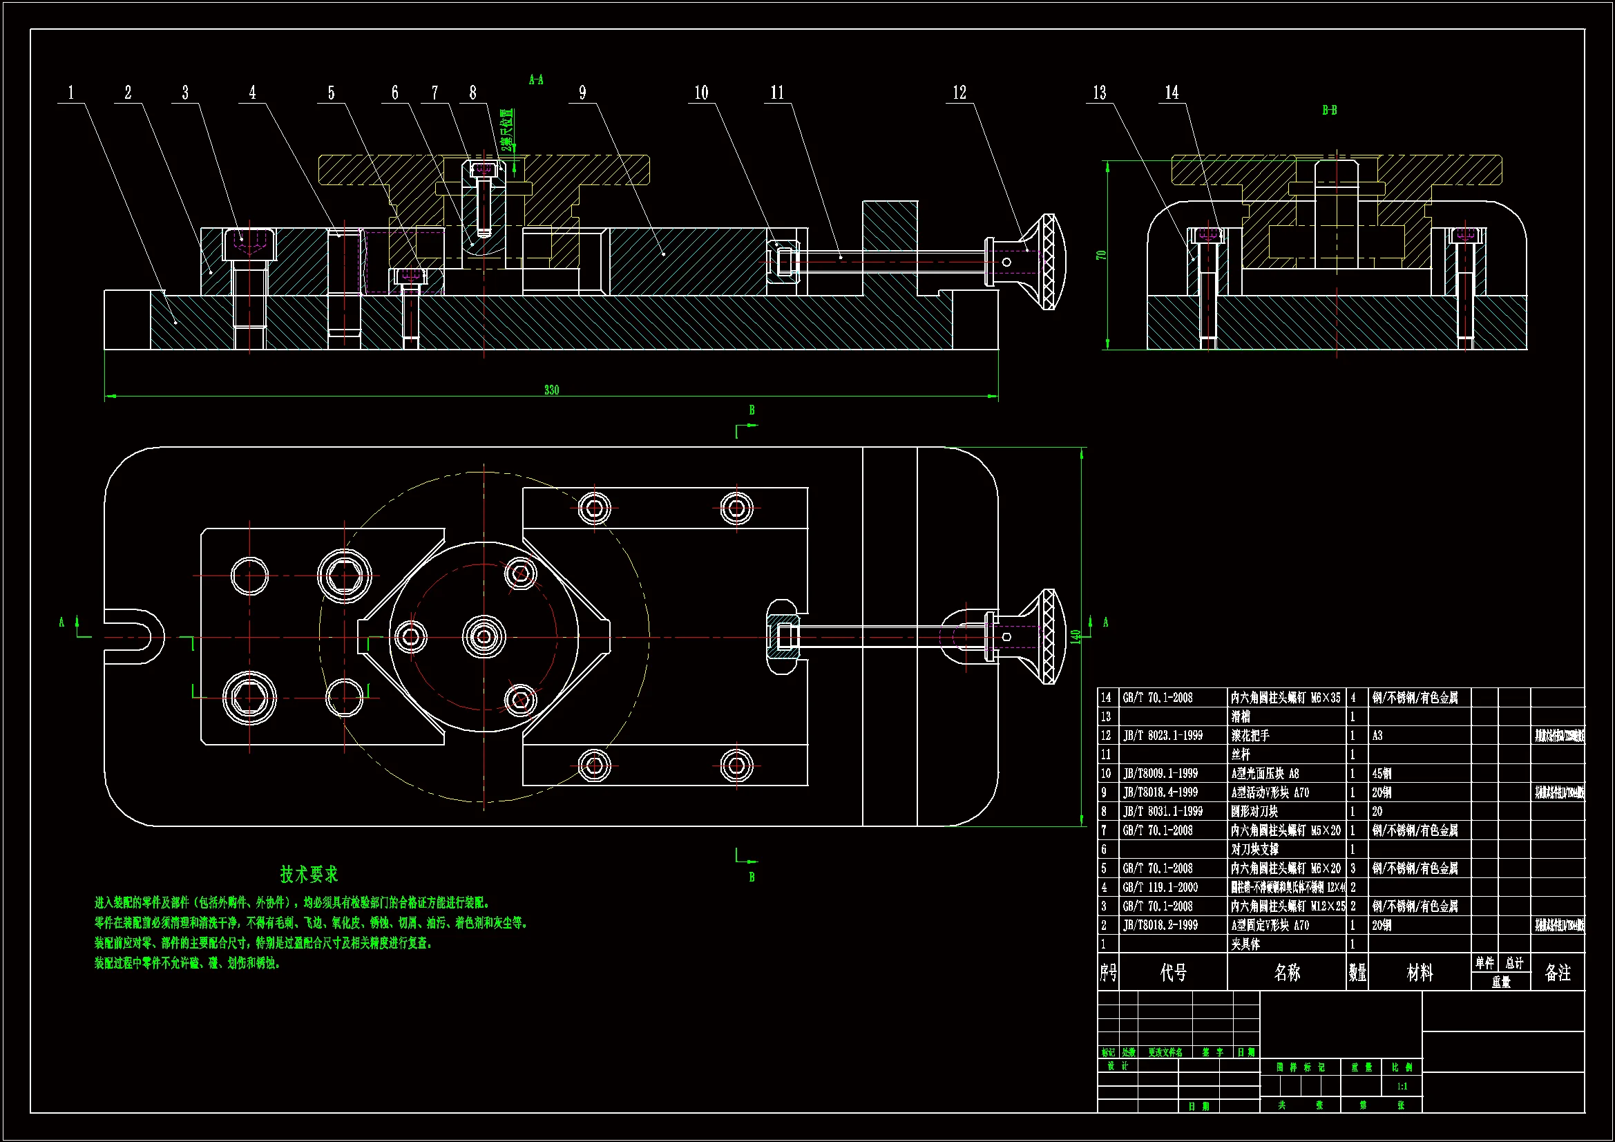Click the 材料 column header cell
The image size is (1615, 1142).
coord(1420,973)
